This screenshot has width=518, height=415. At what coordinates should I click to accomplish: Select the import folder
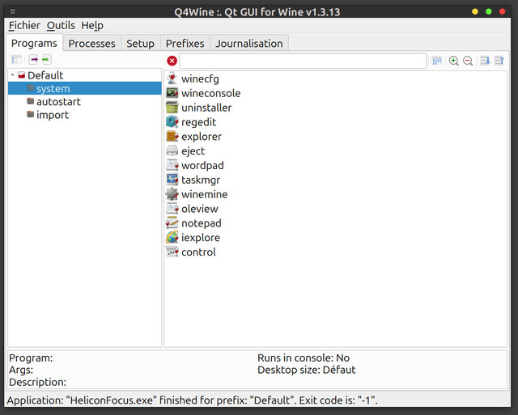pos(52,115)
